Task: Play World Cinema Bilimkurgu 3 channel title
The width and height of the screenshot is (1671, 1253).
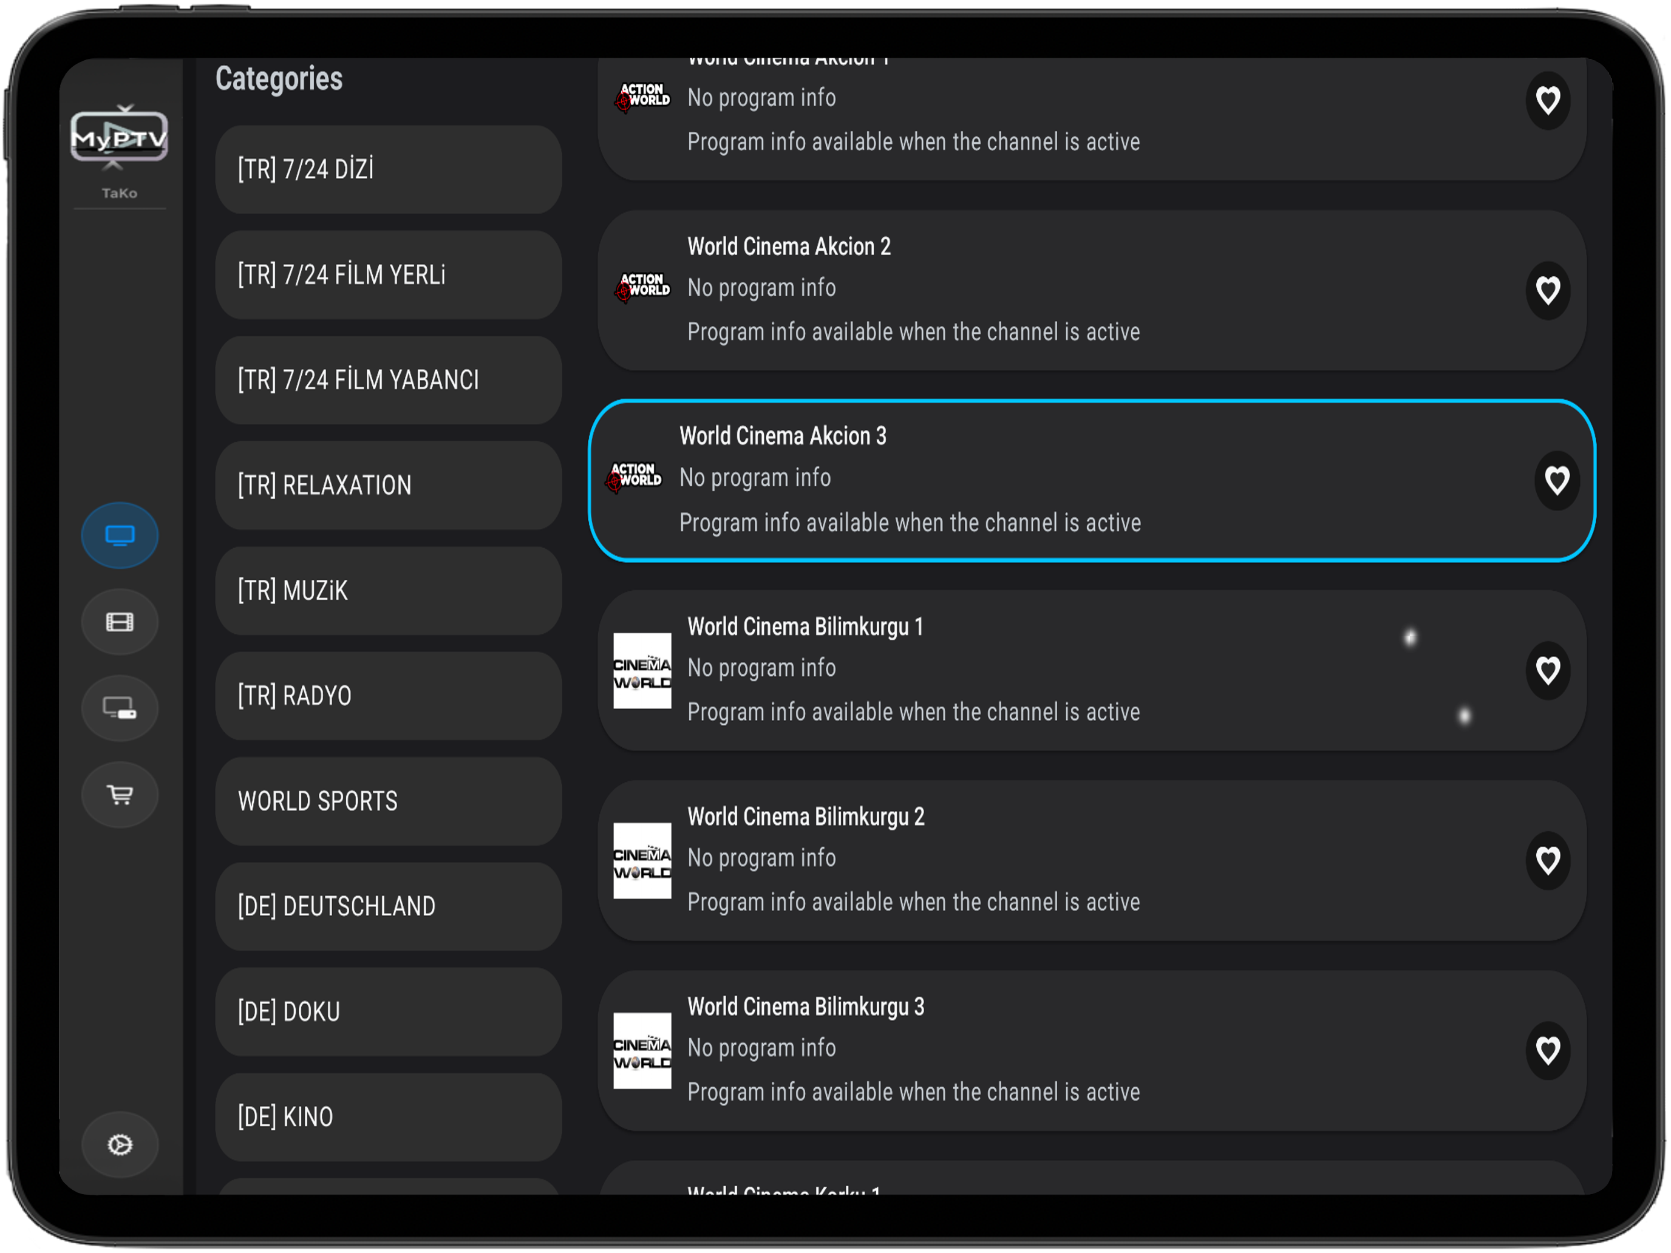Action: click(805, 1008)
